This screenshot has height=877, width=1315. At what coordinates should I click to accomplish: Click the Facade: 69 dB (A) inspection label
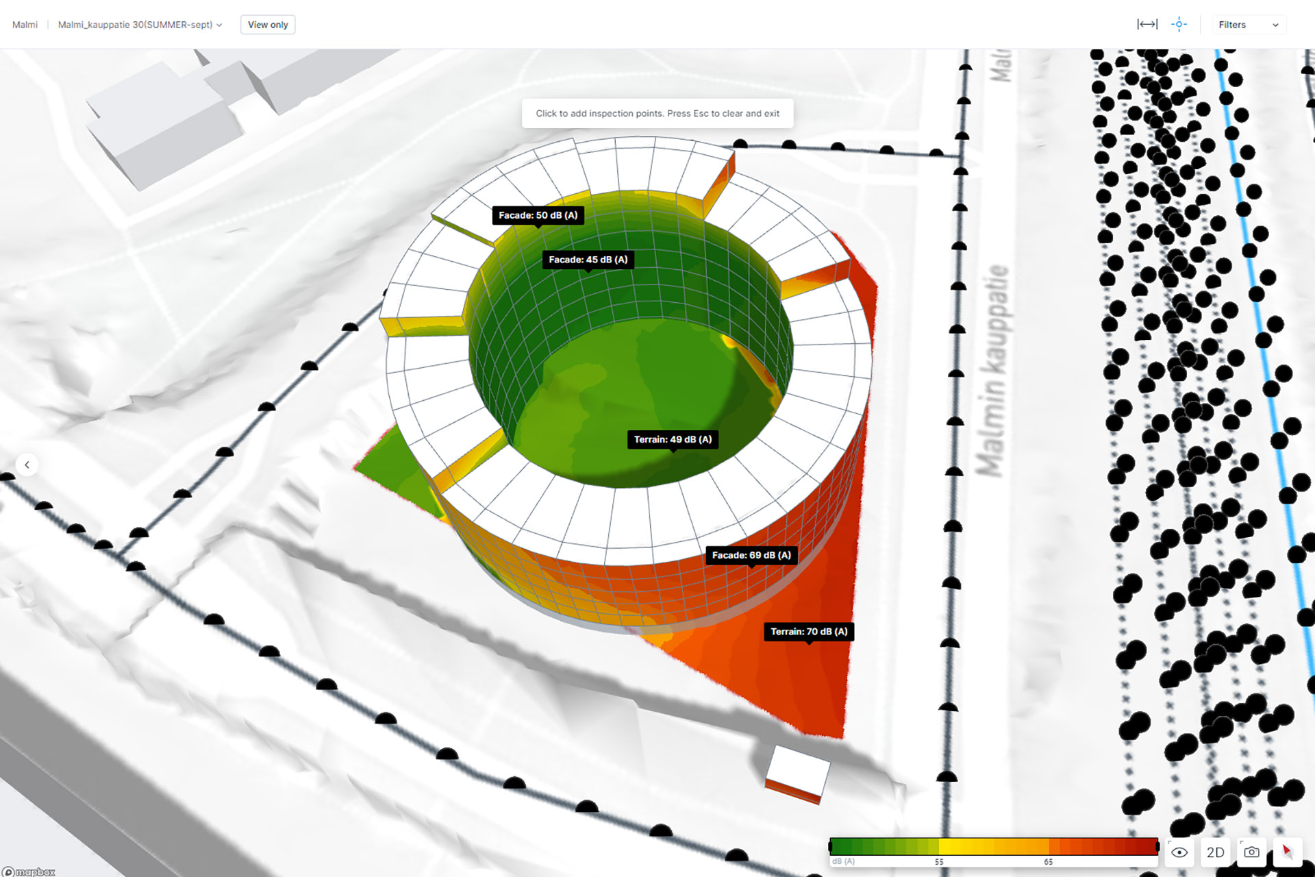tap(751, 555)
